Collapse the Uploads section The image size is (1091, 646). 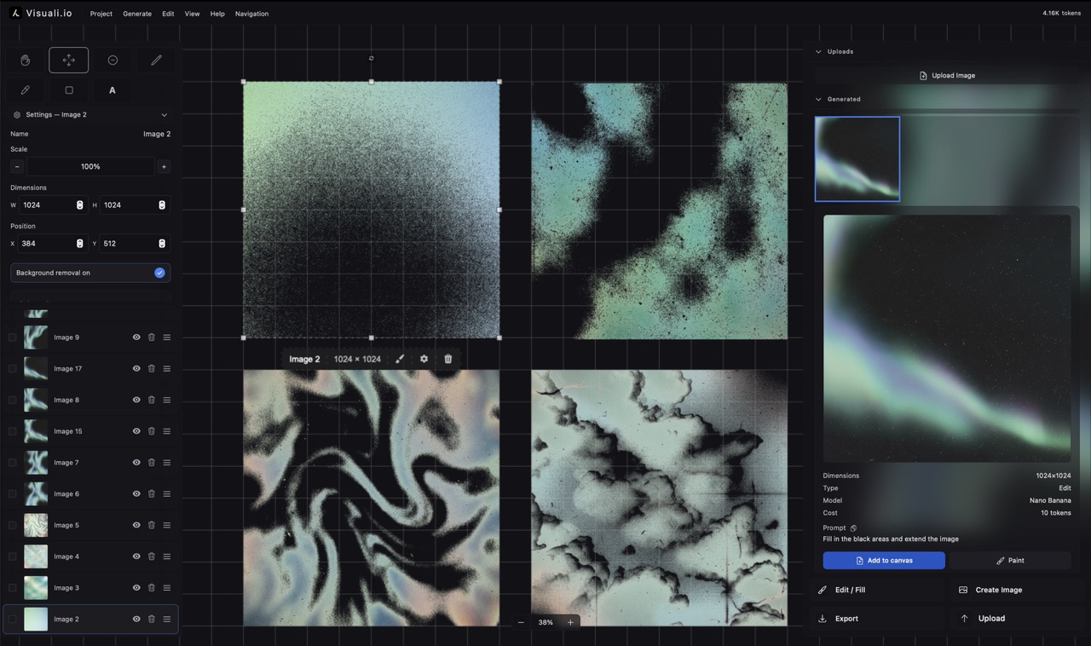click(818, 51)
